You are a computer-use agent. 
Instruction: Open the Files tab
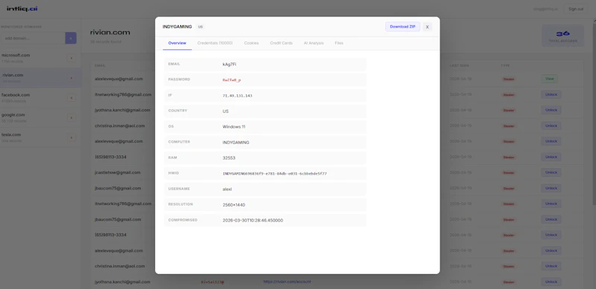(x=339, y=43)
